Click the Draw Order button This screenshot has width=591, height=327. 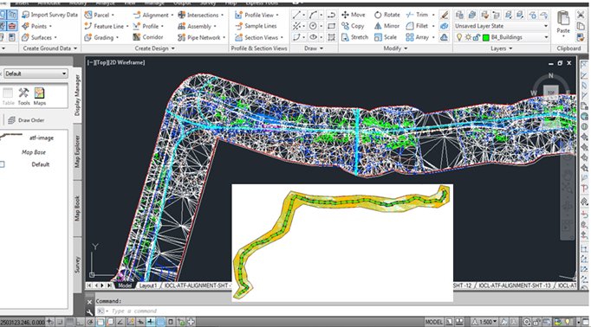click(26, 120)
